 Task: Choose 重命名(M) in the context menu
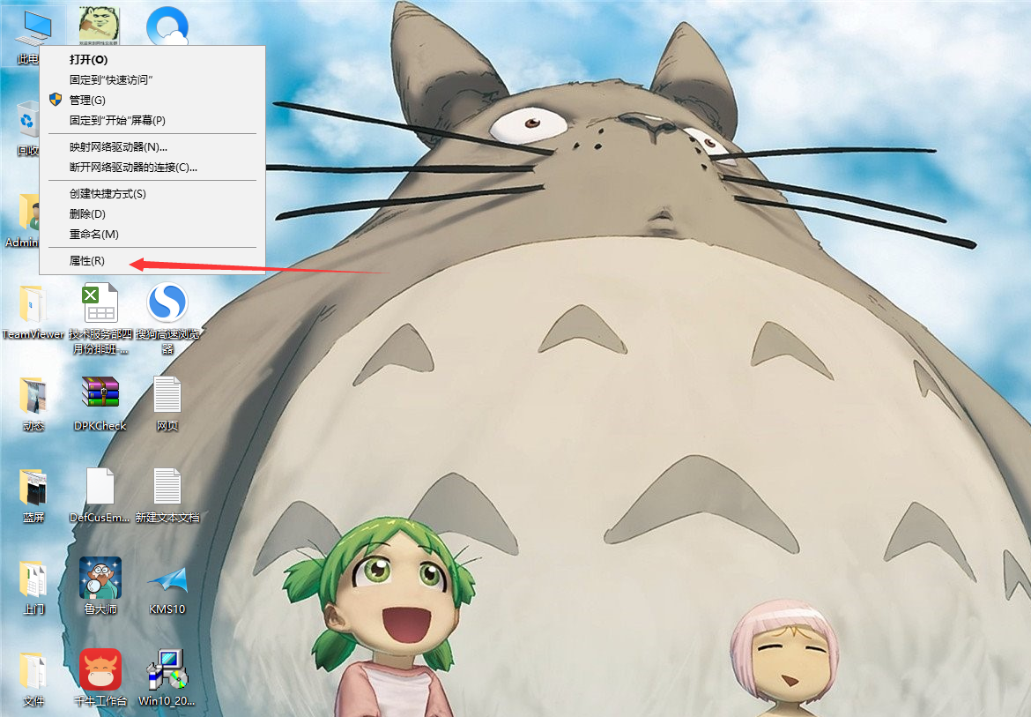pyautogui.click(x=152, y=235)
